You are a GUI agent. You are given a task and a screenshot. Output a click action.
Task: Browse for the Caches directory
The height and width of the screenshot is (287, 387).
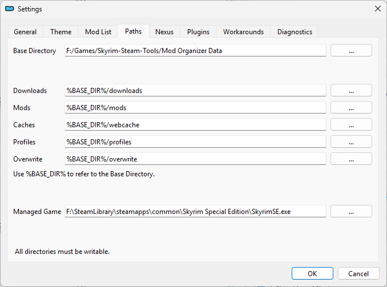pyautogui.click(x=351, y=125)
